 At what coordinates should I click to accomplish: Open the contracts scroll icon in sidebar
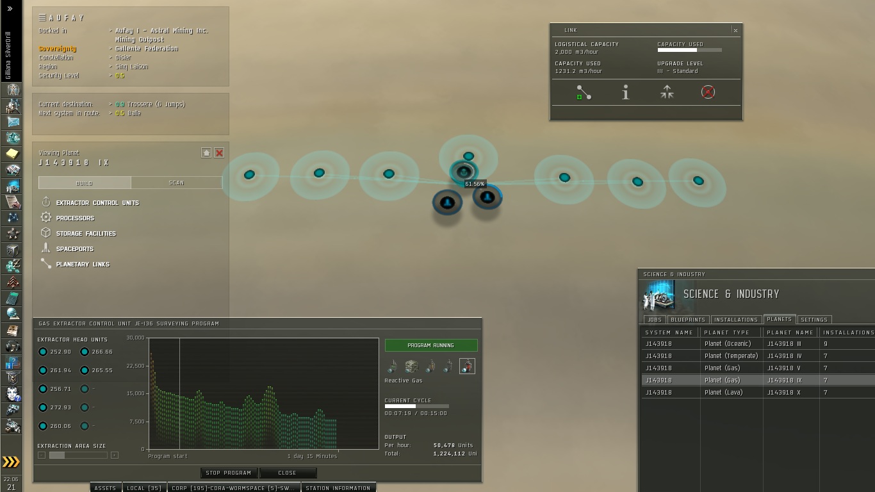click(12, 202)
